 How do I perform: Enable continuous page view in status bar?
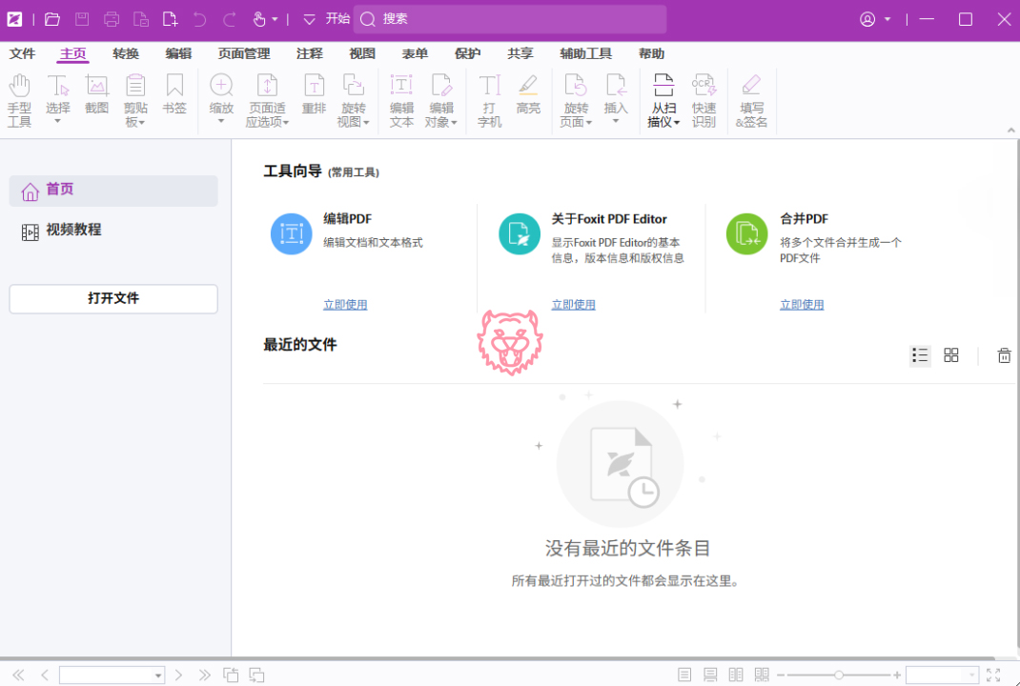coord(710,675)
